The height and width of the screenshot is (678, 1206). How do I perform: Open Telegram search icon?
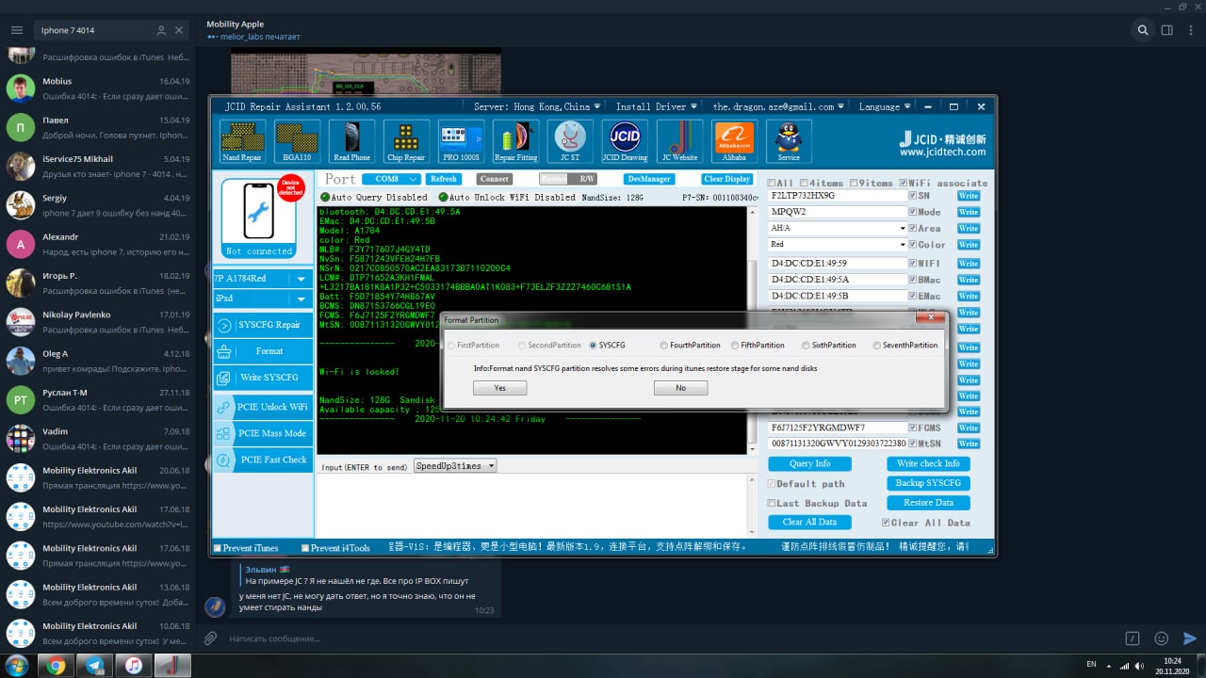coord(1143,30)
